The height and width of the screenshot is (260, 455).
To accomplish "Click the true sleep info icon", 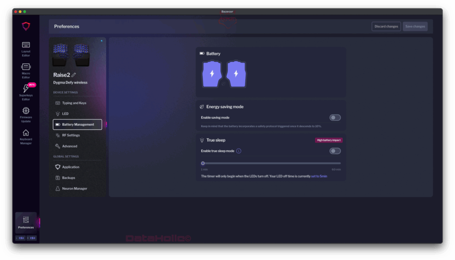I will coord(239,151).
